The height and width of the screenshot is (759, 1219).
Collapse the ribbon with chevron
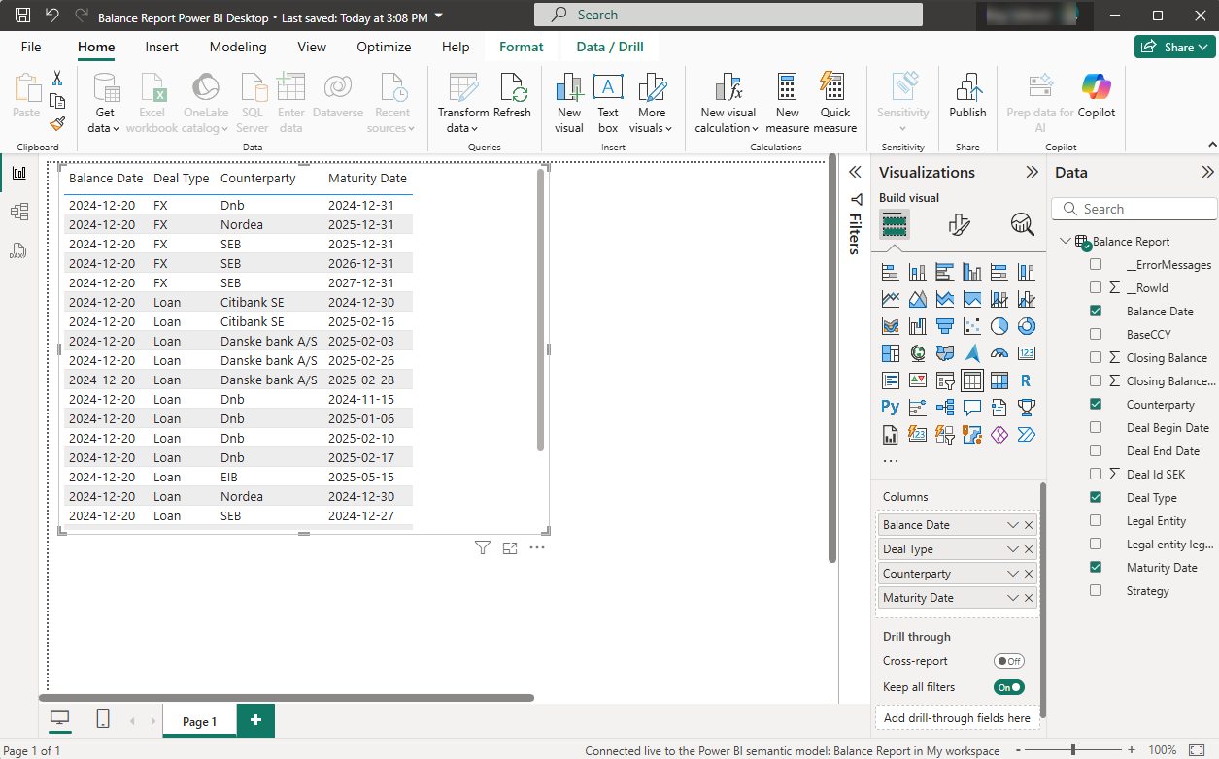click(1211, 145)
